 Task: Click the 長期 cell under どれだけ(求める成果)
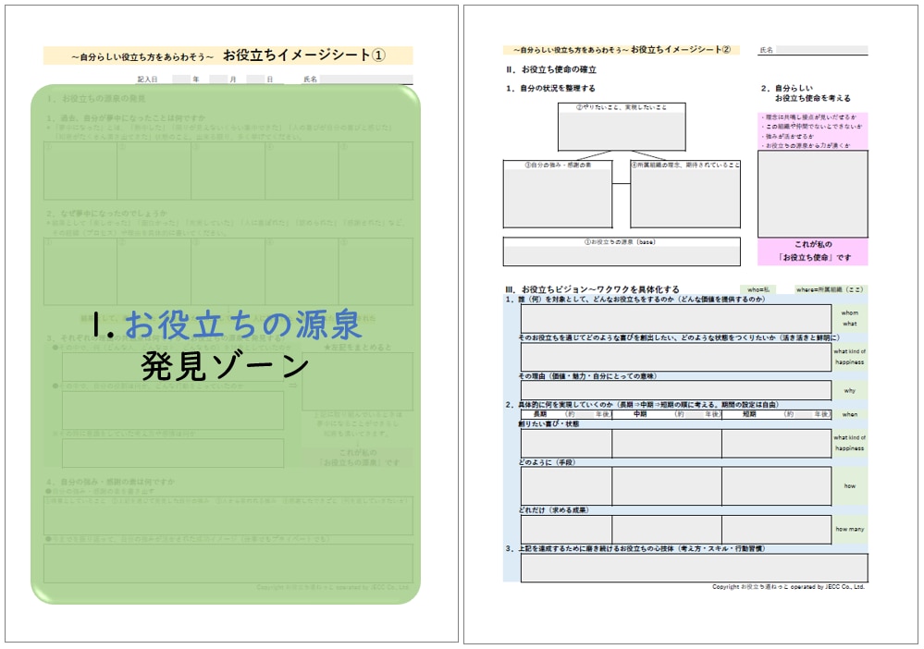566,530
